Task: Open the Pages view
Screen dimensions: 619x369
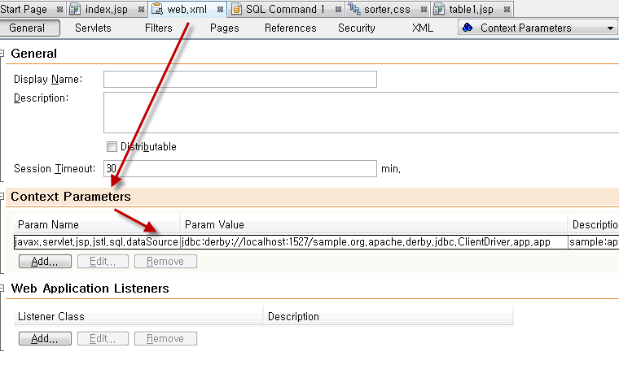Action: click(224, 28)
